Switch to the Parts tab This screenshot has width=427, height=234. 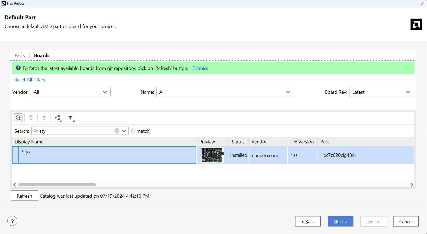click(x=20, y=55)
